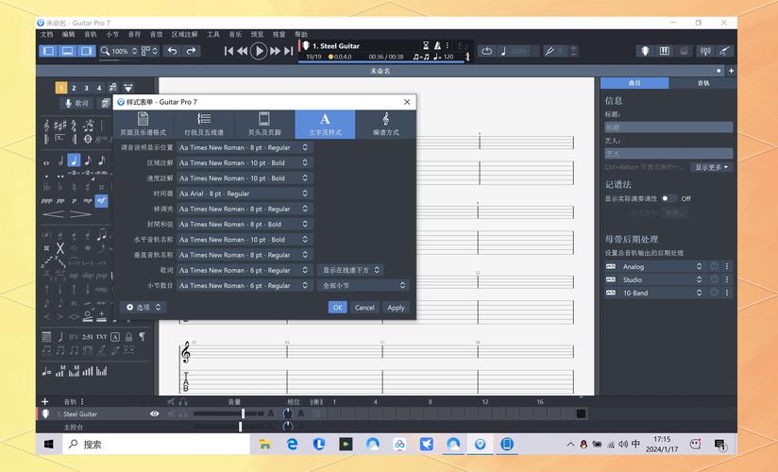778x472 pixels.
Task: Toggle the metronome icon
Action: point(437,45)
